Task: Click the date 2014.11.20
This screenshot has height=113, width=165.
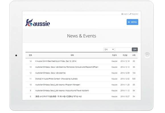Action: coord(125,85)
